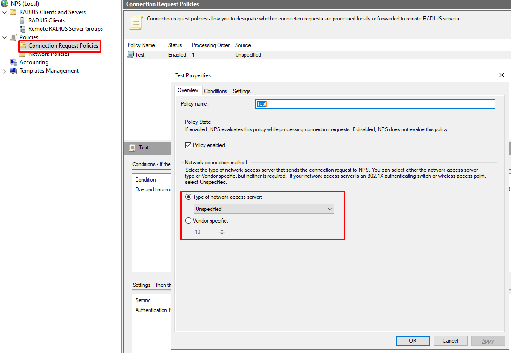Switch to the Settings tab
The image size is (511, 353).
[241, 91]
